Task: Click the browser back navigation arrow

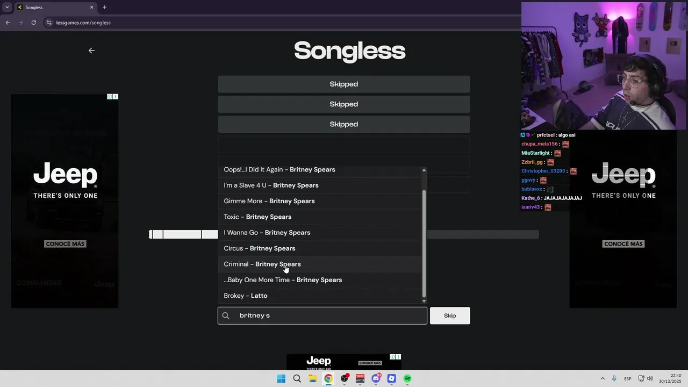Action: point(8,23)
